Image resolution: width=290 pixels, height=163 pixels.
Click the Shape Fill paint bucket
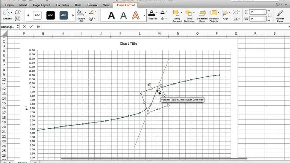80,13
